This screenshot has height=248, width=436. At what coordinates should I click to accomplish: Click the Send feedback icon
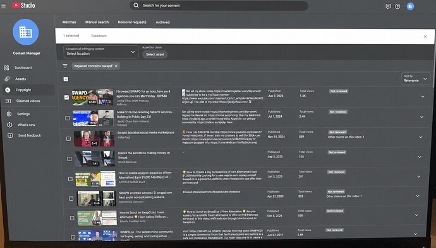click(x=10, y=135)
